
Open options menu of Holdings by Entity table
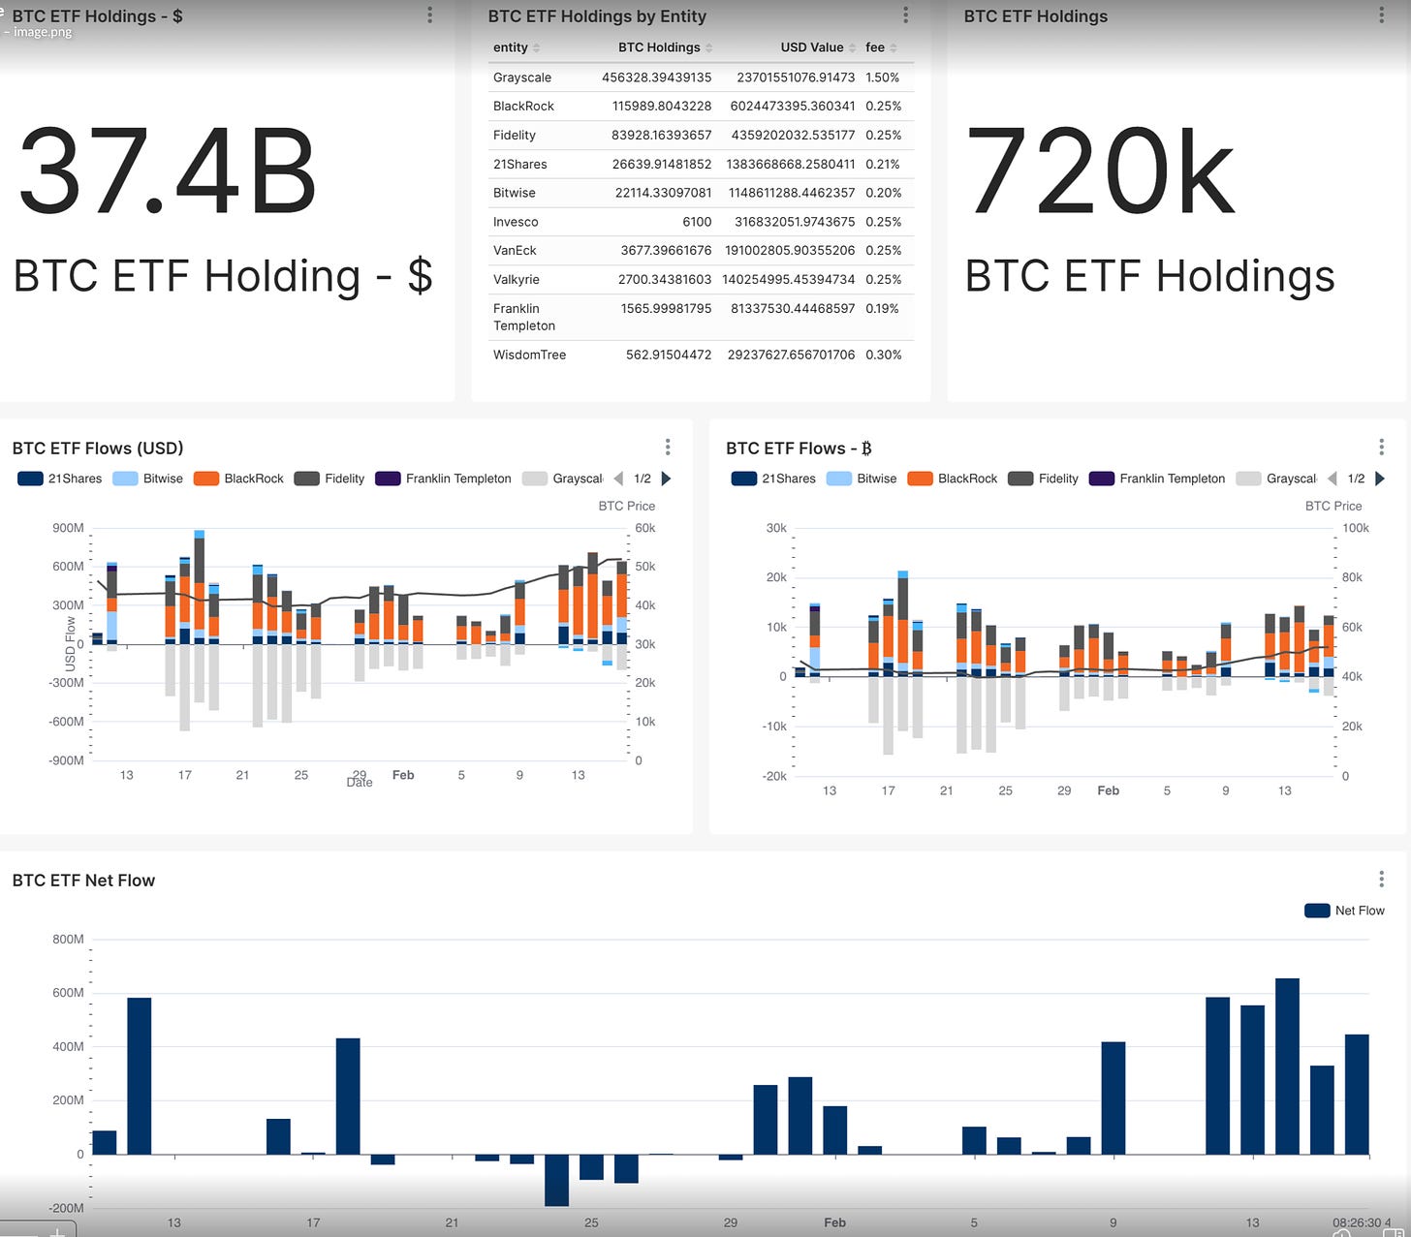tap(905, 15)
